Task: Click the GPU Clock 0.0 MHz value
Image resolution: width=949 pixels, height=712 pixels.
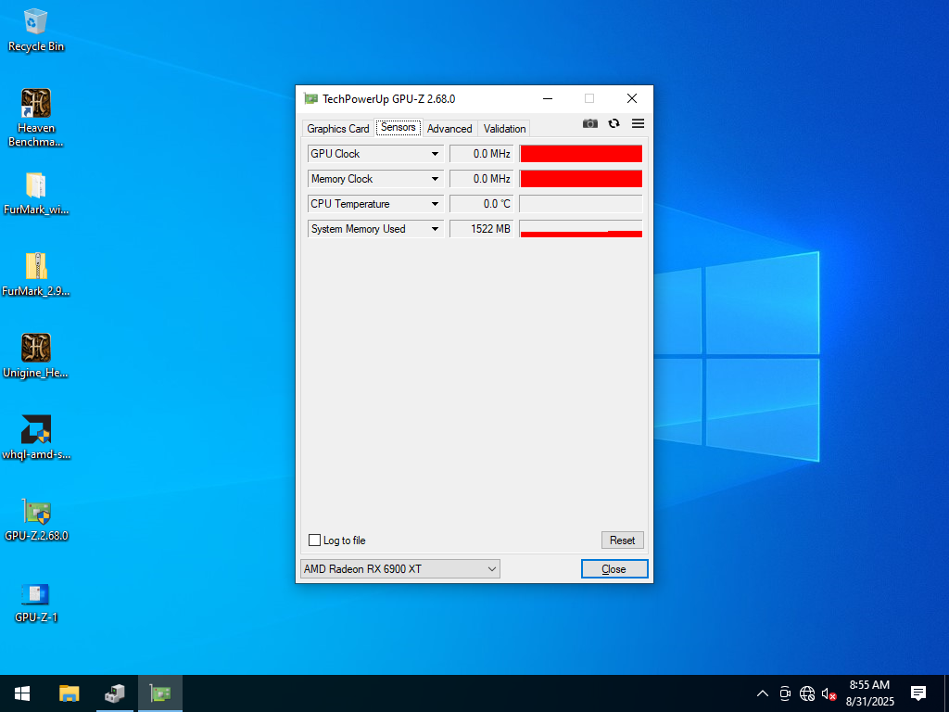Action: pyautogui.click(x=482, y=154)
